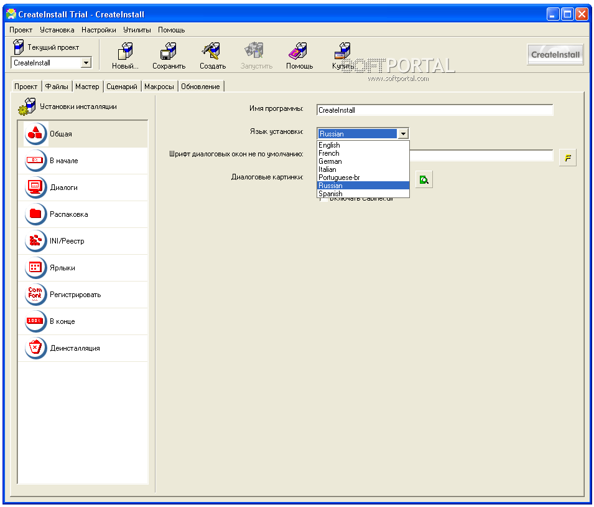Click the disabled Запустить toolbar icon
This screenshot has width=594, height=507.
click(x=254, y=51)
